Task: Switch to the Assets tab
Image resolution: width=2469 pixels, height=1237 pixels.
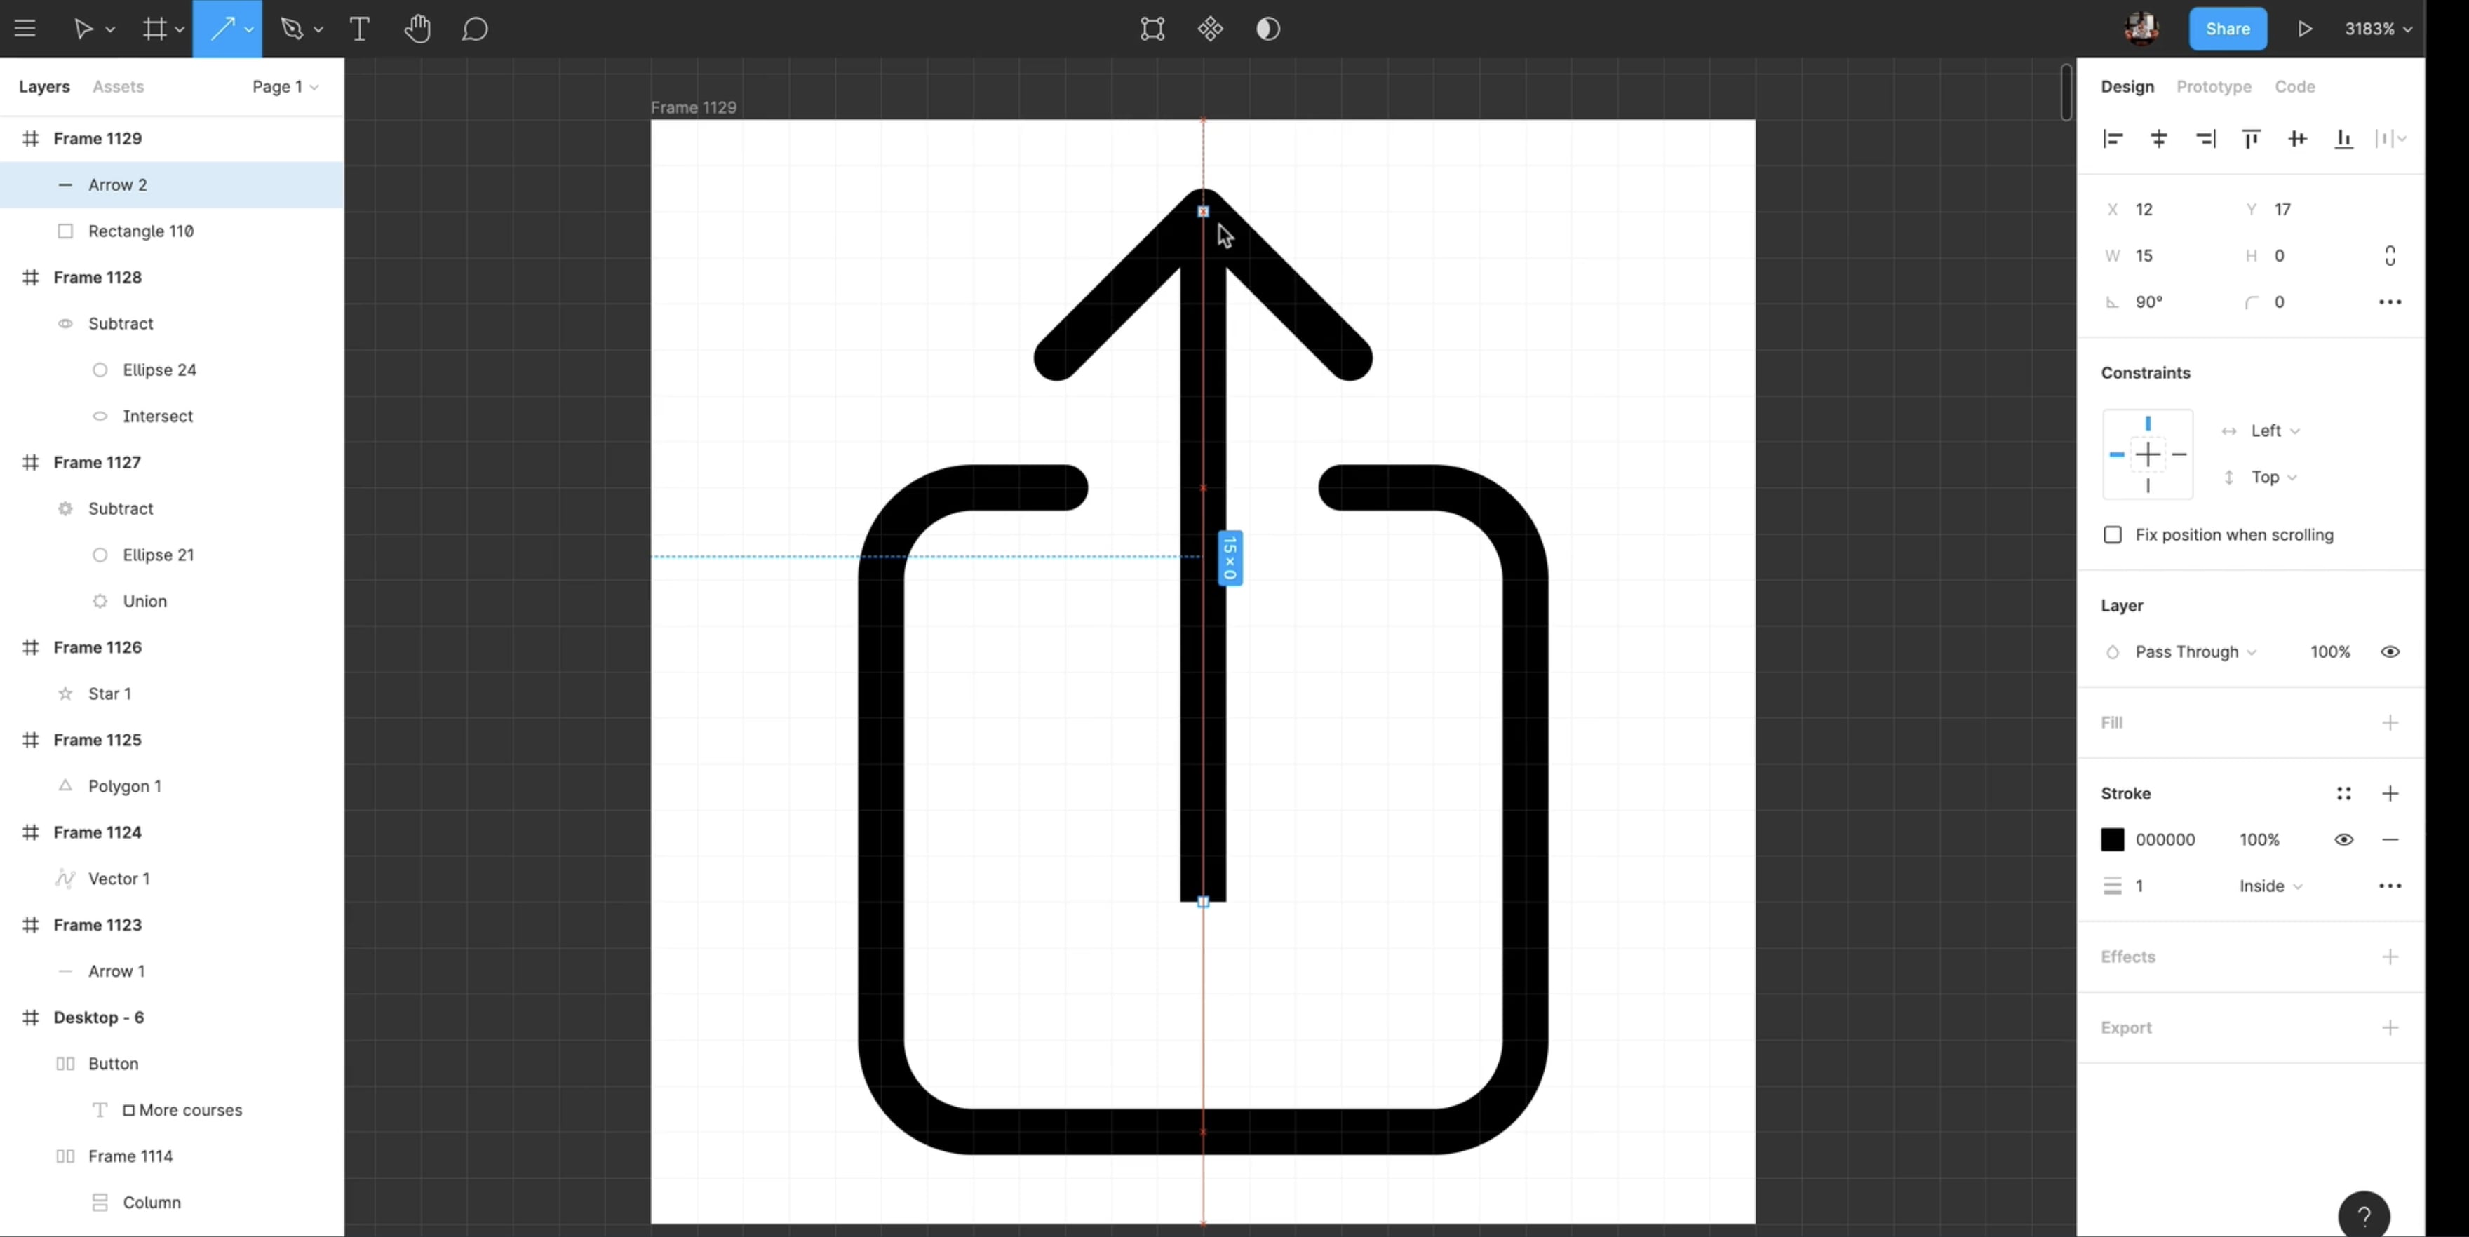Action: click(118, 86)
